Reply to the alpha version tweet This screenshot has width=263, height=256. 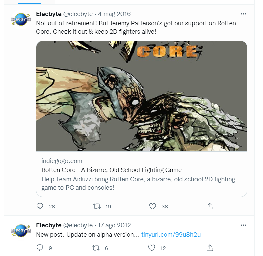40,248
